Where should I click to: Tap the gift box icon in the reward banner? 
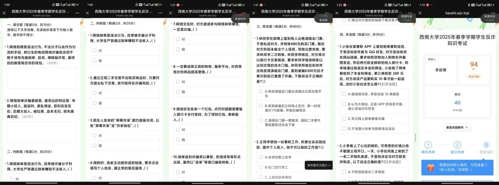click(430, 167)
